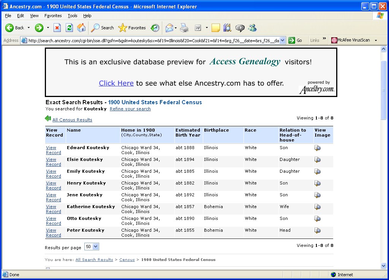Open View Record for Katherine Koutesky
Viewport: 389px width, 280px height.
pyautogui.click(x=53, y=209)
